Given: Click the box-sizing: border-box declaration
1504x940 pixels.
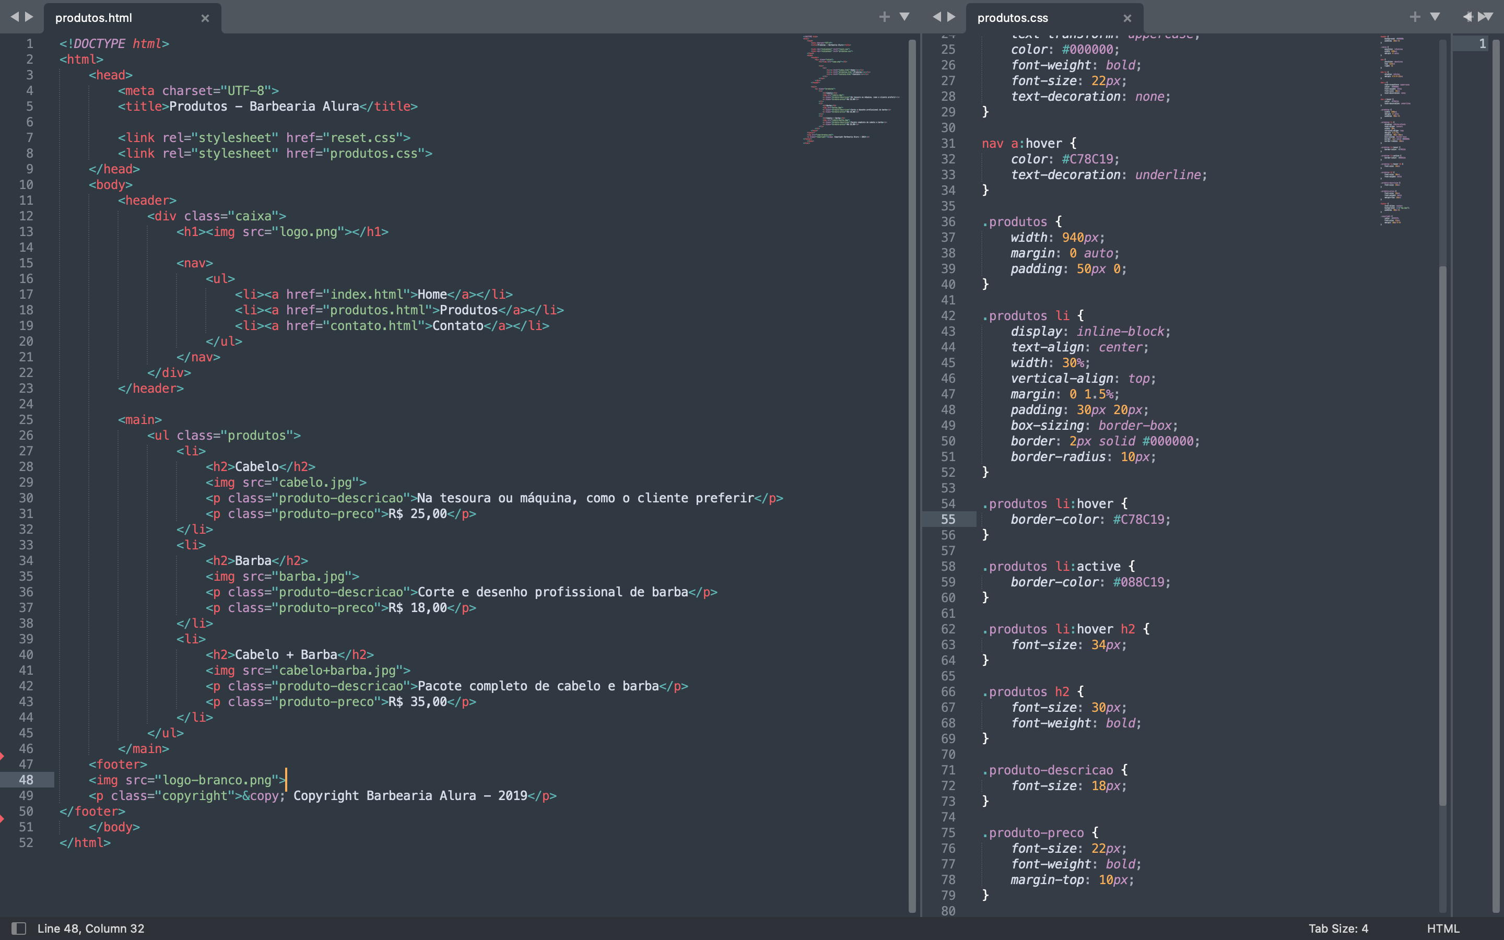Looking at the screenshot, I should coord(1095,425).
